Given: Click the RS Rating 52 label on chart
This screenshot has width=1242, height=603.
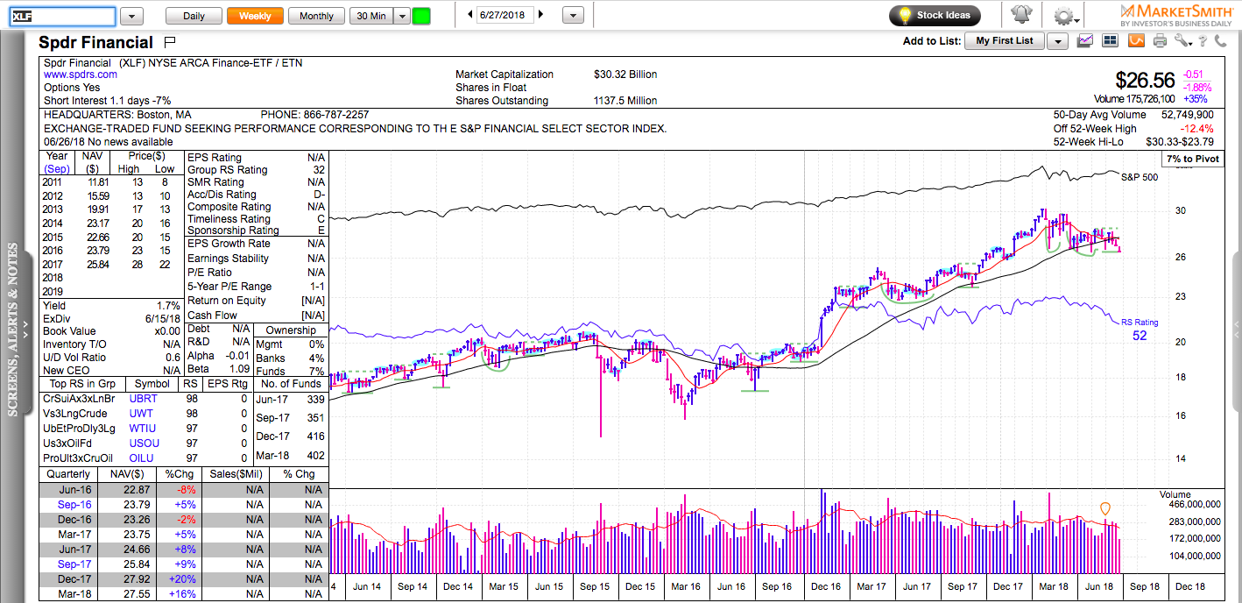Looking at the screenshot, I should pyautogui.click(x=1140, y=329).
